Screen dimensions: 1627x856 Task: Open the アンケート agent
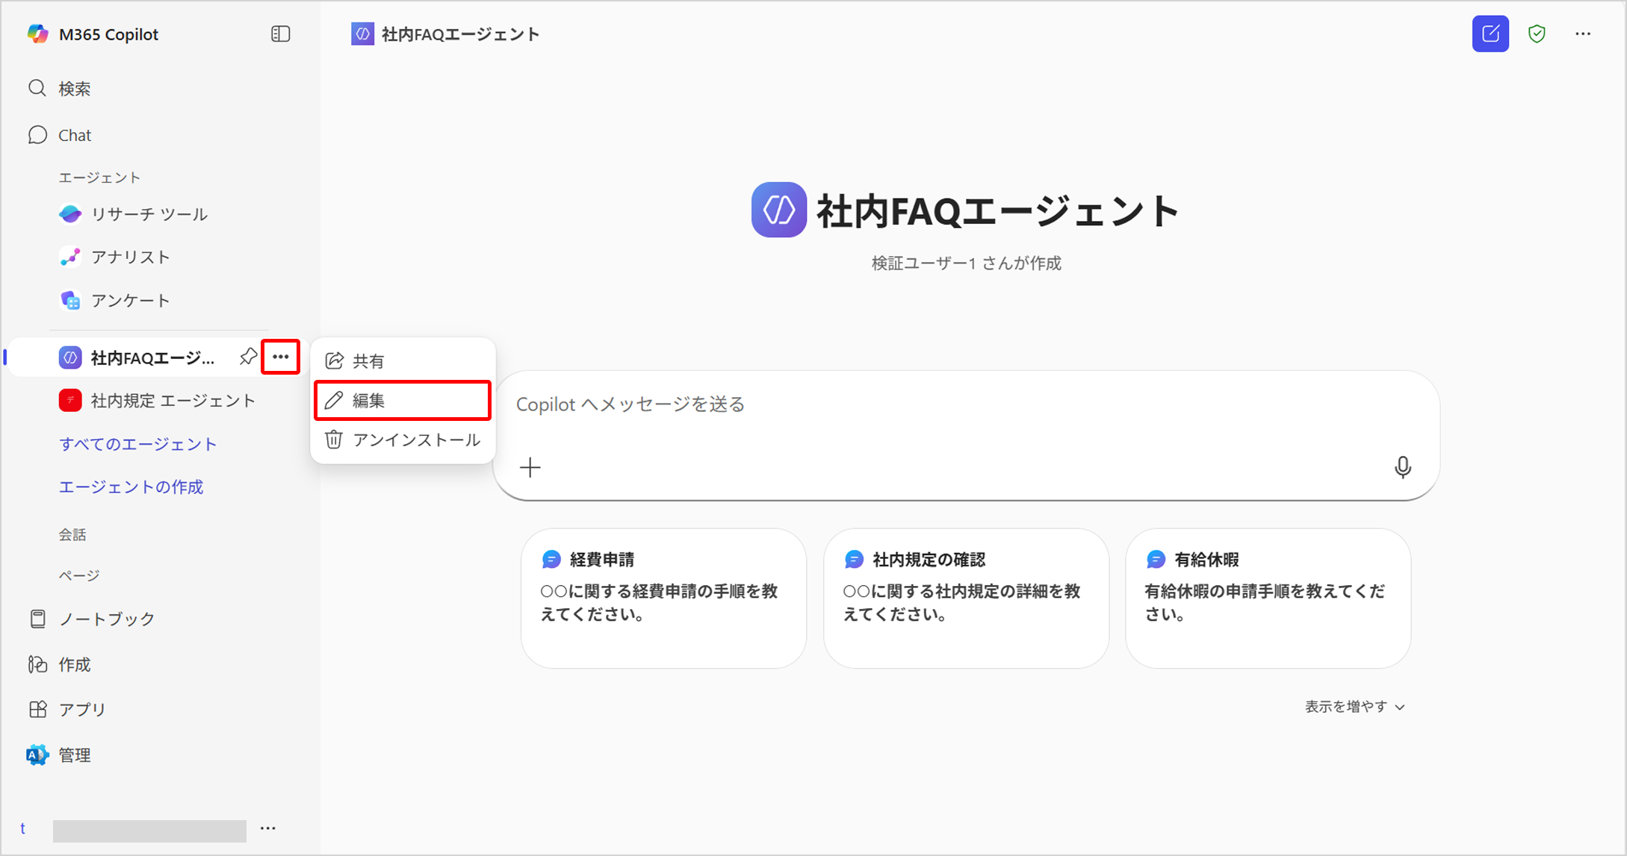[x=131, y=301]
